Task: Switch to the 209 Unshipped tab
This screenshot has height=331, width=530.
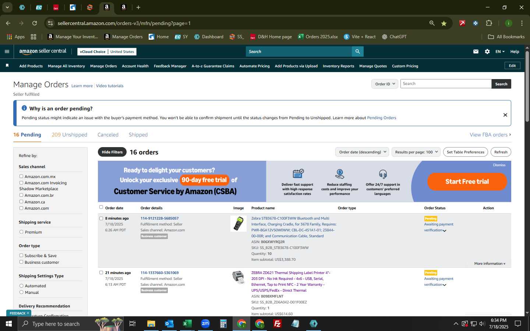Action: pos(69,135)
